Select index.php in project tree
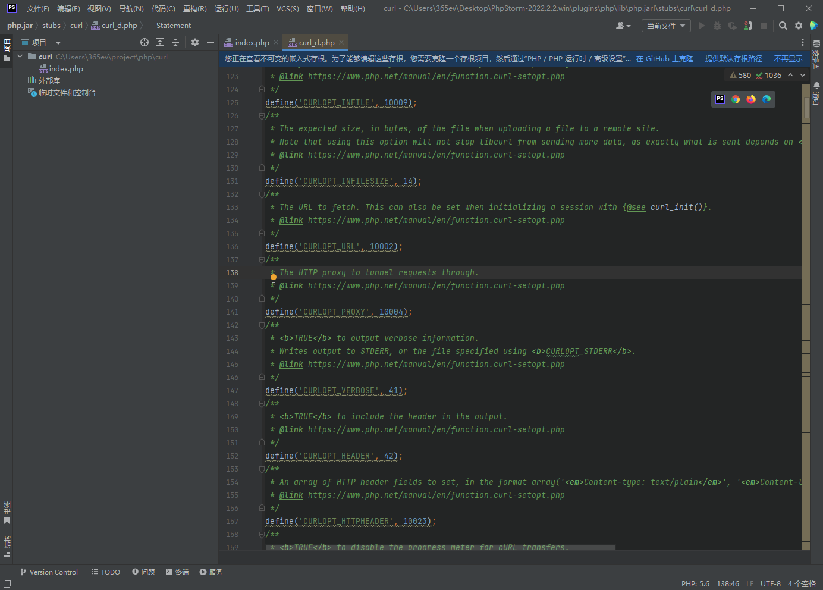Image resolution: width=823 pixels, height=590 pixels. click(x=61, y=69)
